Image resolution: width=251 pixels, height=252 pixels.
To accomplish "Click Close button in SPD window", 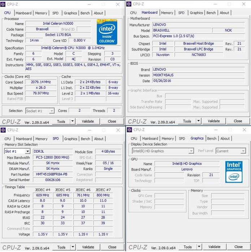I will tap(112, 247).
